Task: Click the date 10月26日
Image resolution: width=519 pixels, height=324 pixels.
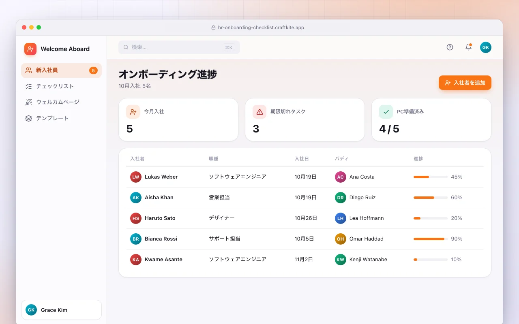Action: (x=306, y=218)
